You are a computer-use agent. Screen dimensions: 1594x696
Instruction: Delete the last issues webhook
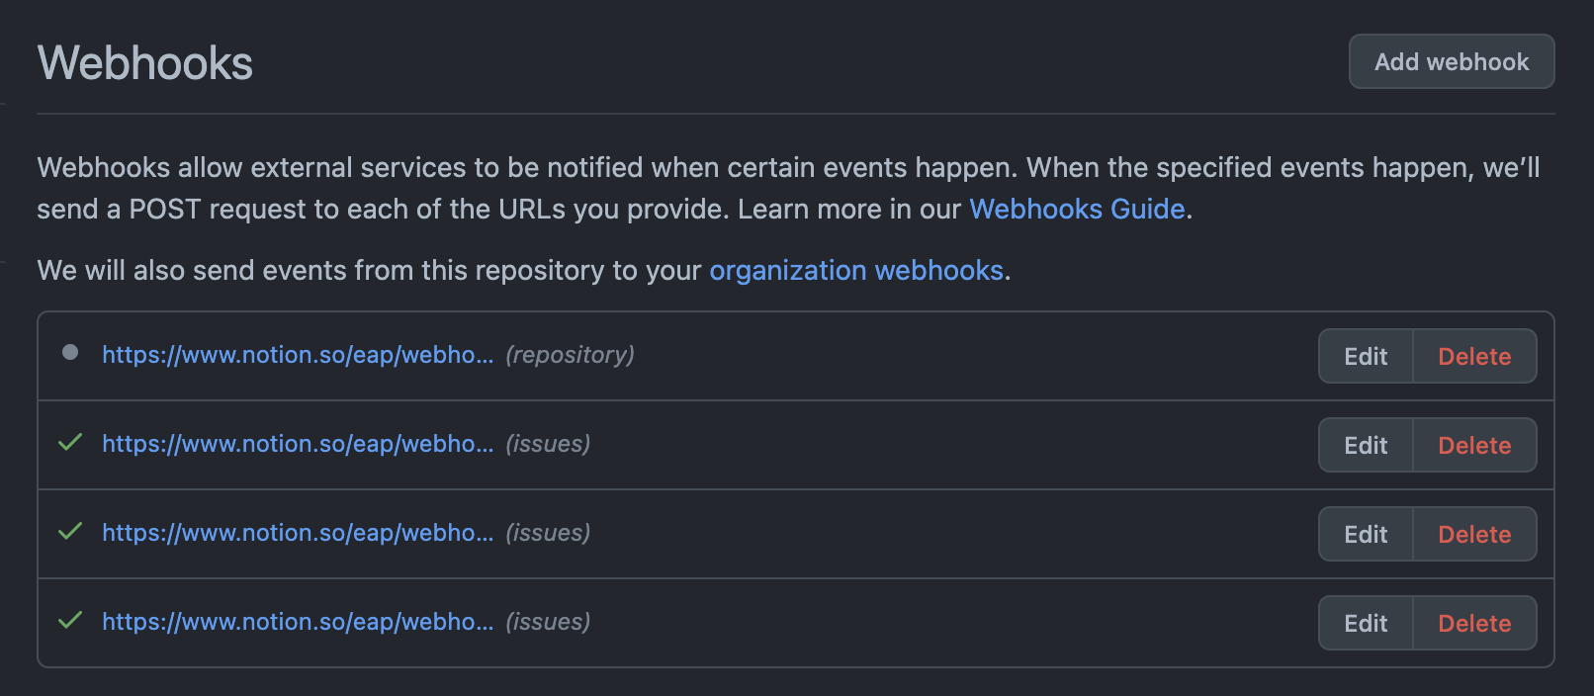point(1474,623)
